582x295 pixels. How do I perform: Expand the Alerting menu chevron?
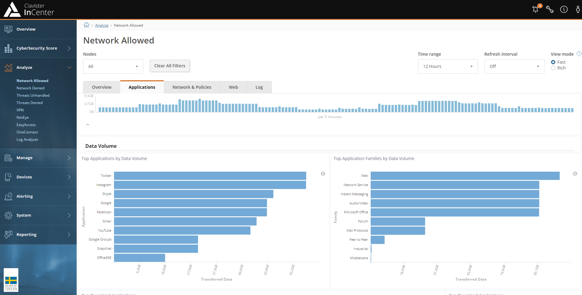click(x=69, y=196)
